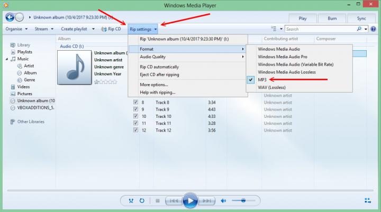Choose Windows Media Audio Lossless format
This screenshot has width=381, height=212.
[299, 72]
